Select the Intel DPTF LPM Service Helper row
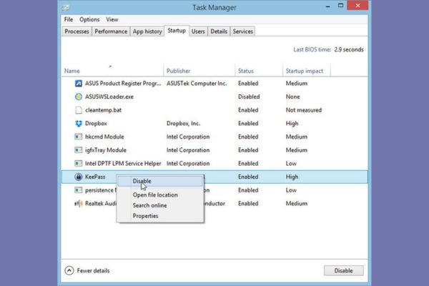Viewport: 429px width, 286px height. pyautogui.click(x=214, y=164)
